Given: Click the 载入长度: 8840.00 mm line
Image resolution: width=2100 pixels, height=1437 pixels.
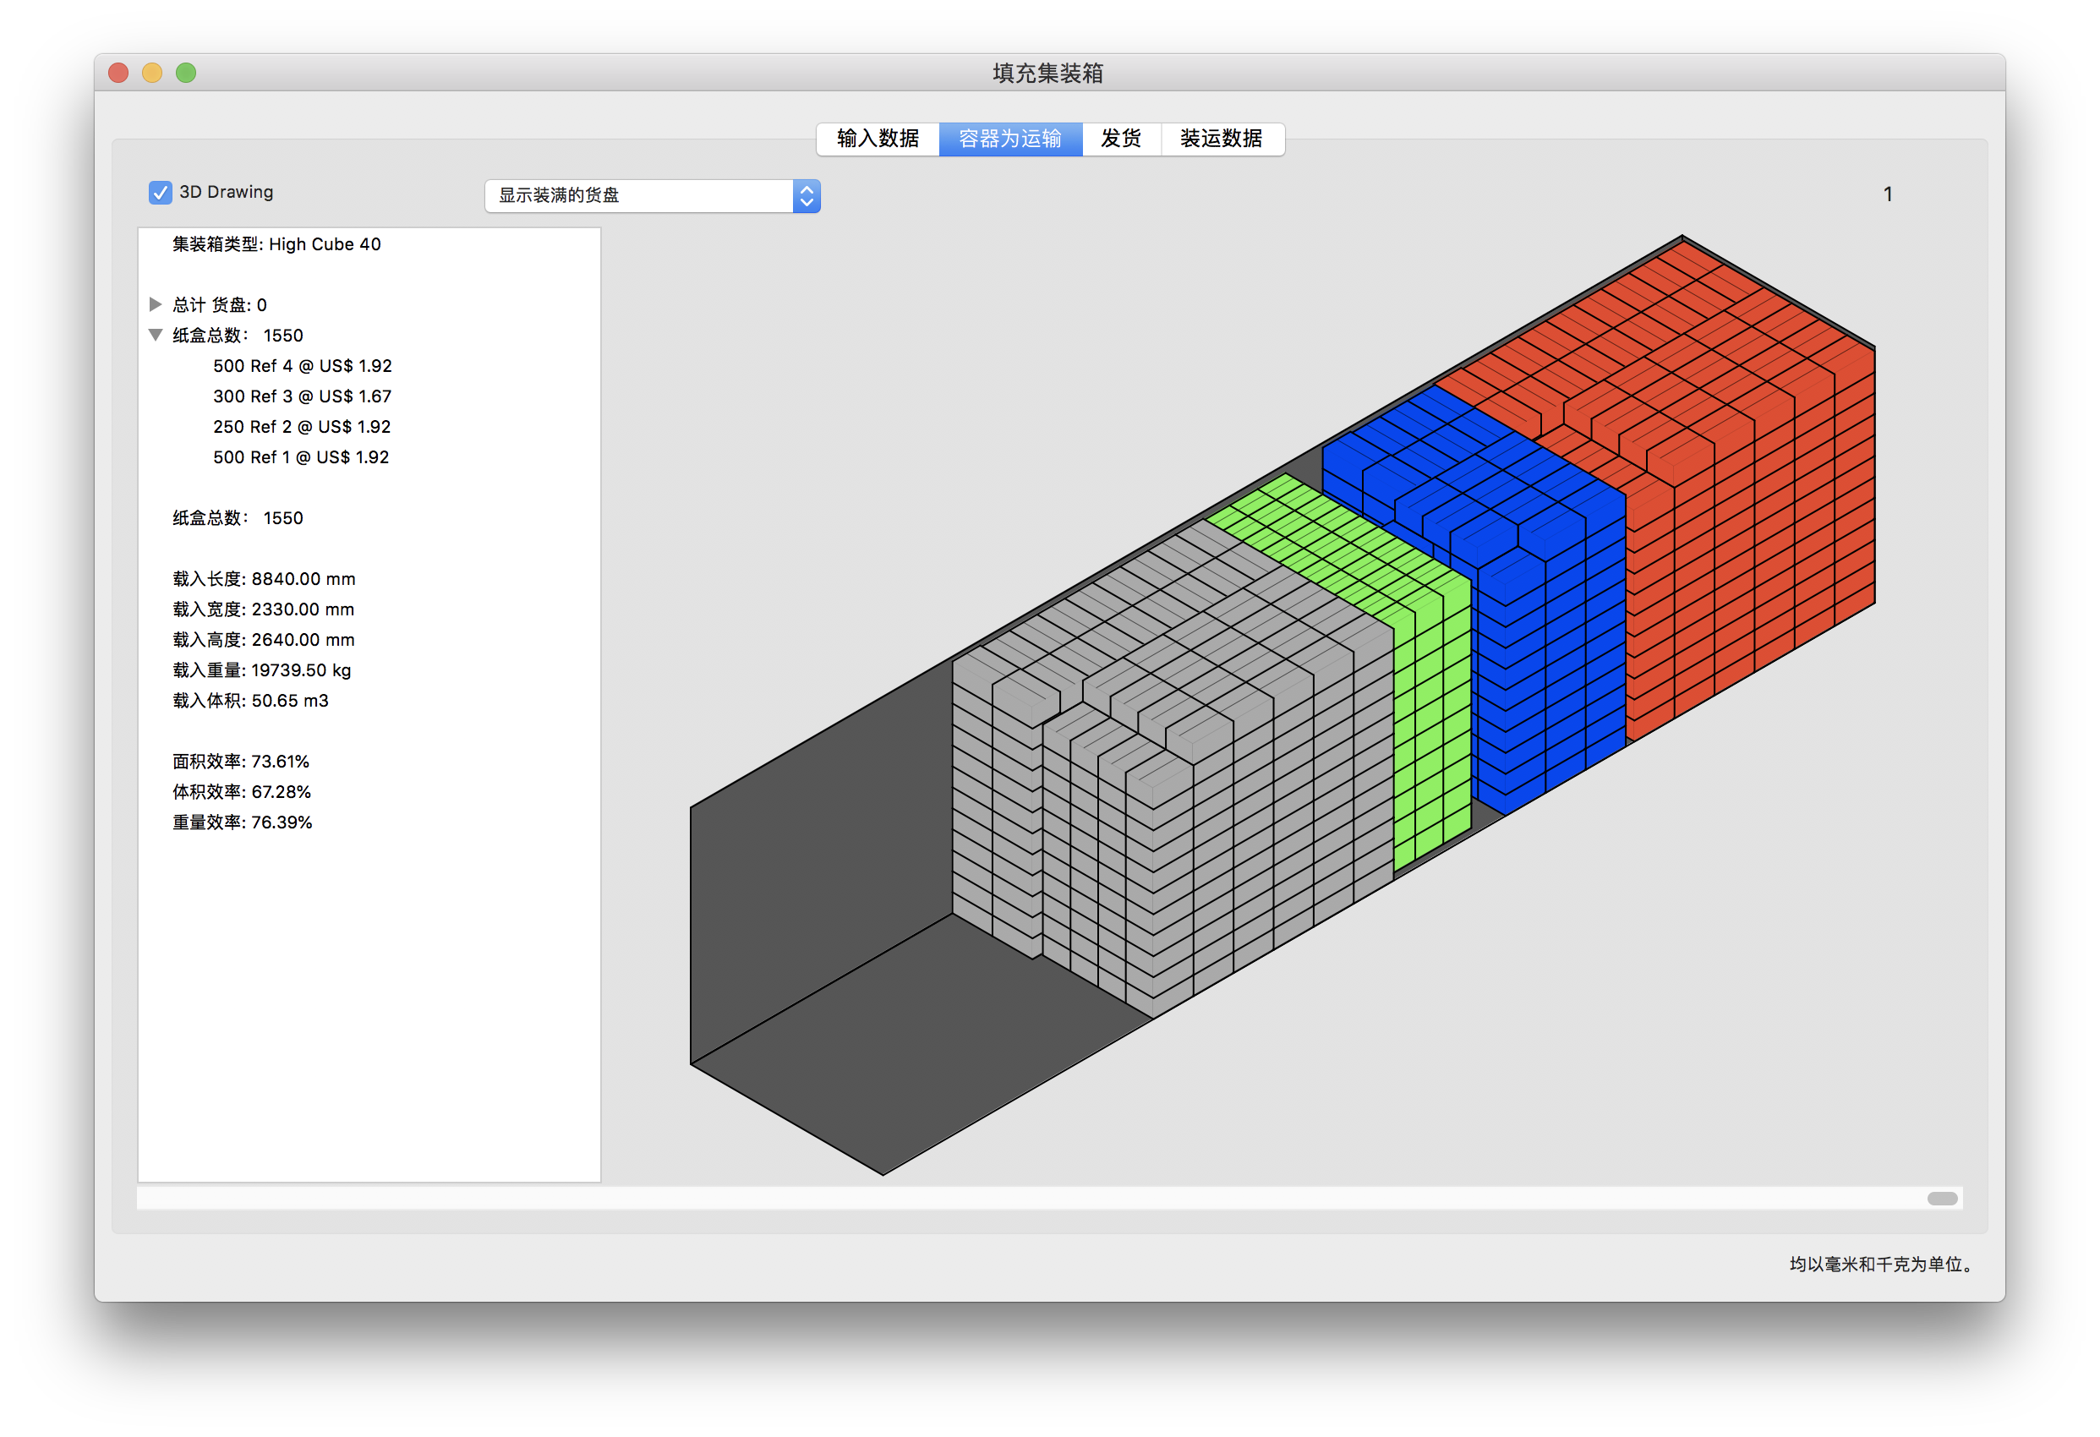Looking at the screenshot, I should (x=264, y=578).
